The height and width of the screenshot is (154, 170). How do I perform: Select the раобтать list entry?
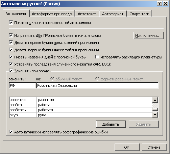click(81, 110)
